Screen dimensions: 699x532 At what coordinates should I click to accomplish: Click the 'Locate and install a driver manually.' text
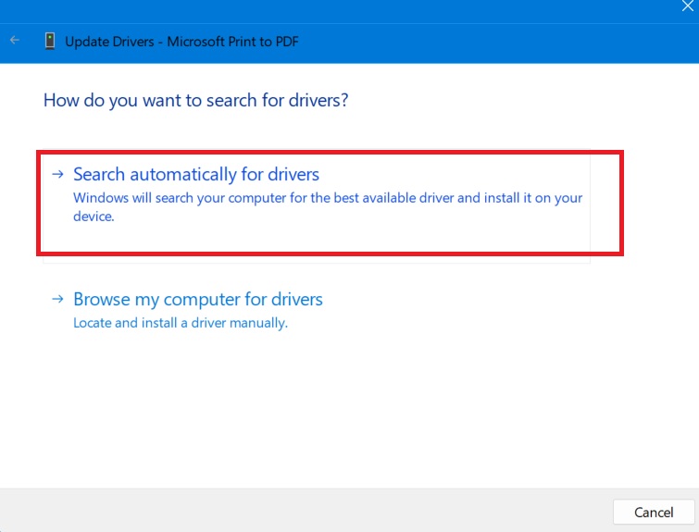[x=181, y=323]
